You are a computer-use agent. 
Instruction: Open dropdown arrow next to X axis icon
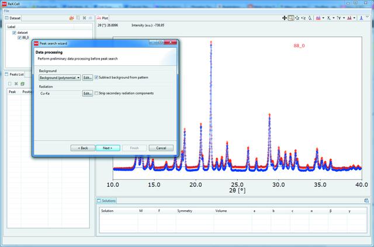[x=334, y=18]
